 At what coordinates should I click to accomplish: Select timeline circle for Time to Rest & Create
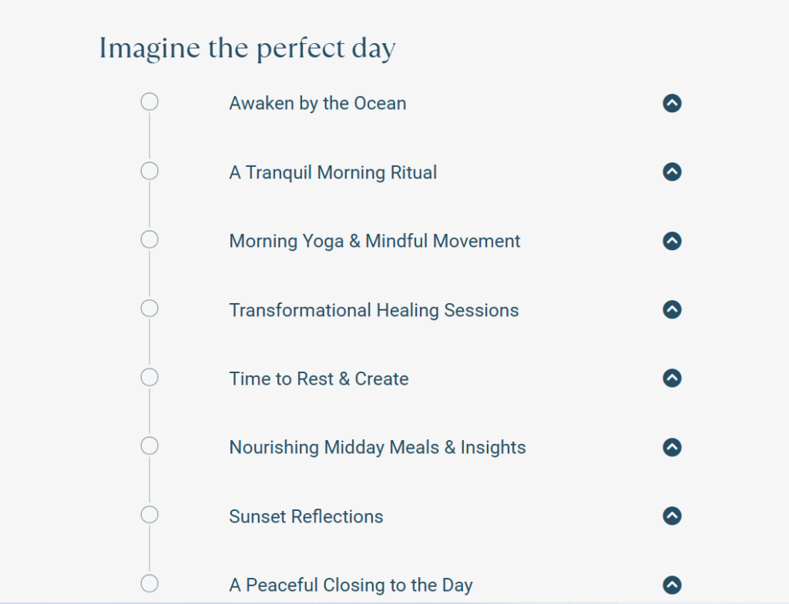pyautogui.click(x=149, y=377)
